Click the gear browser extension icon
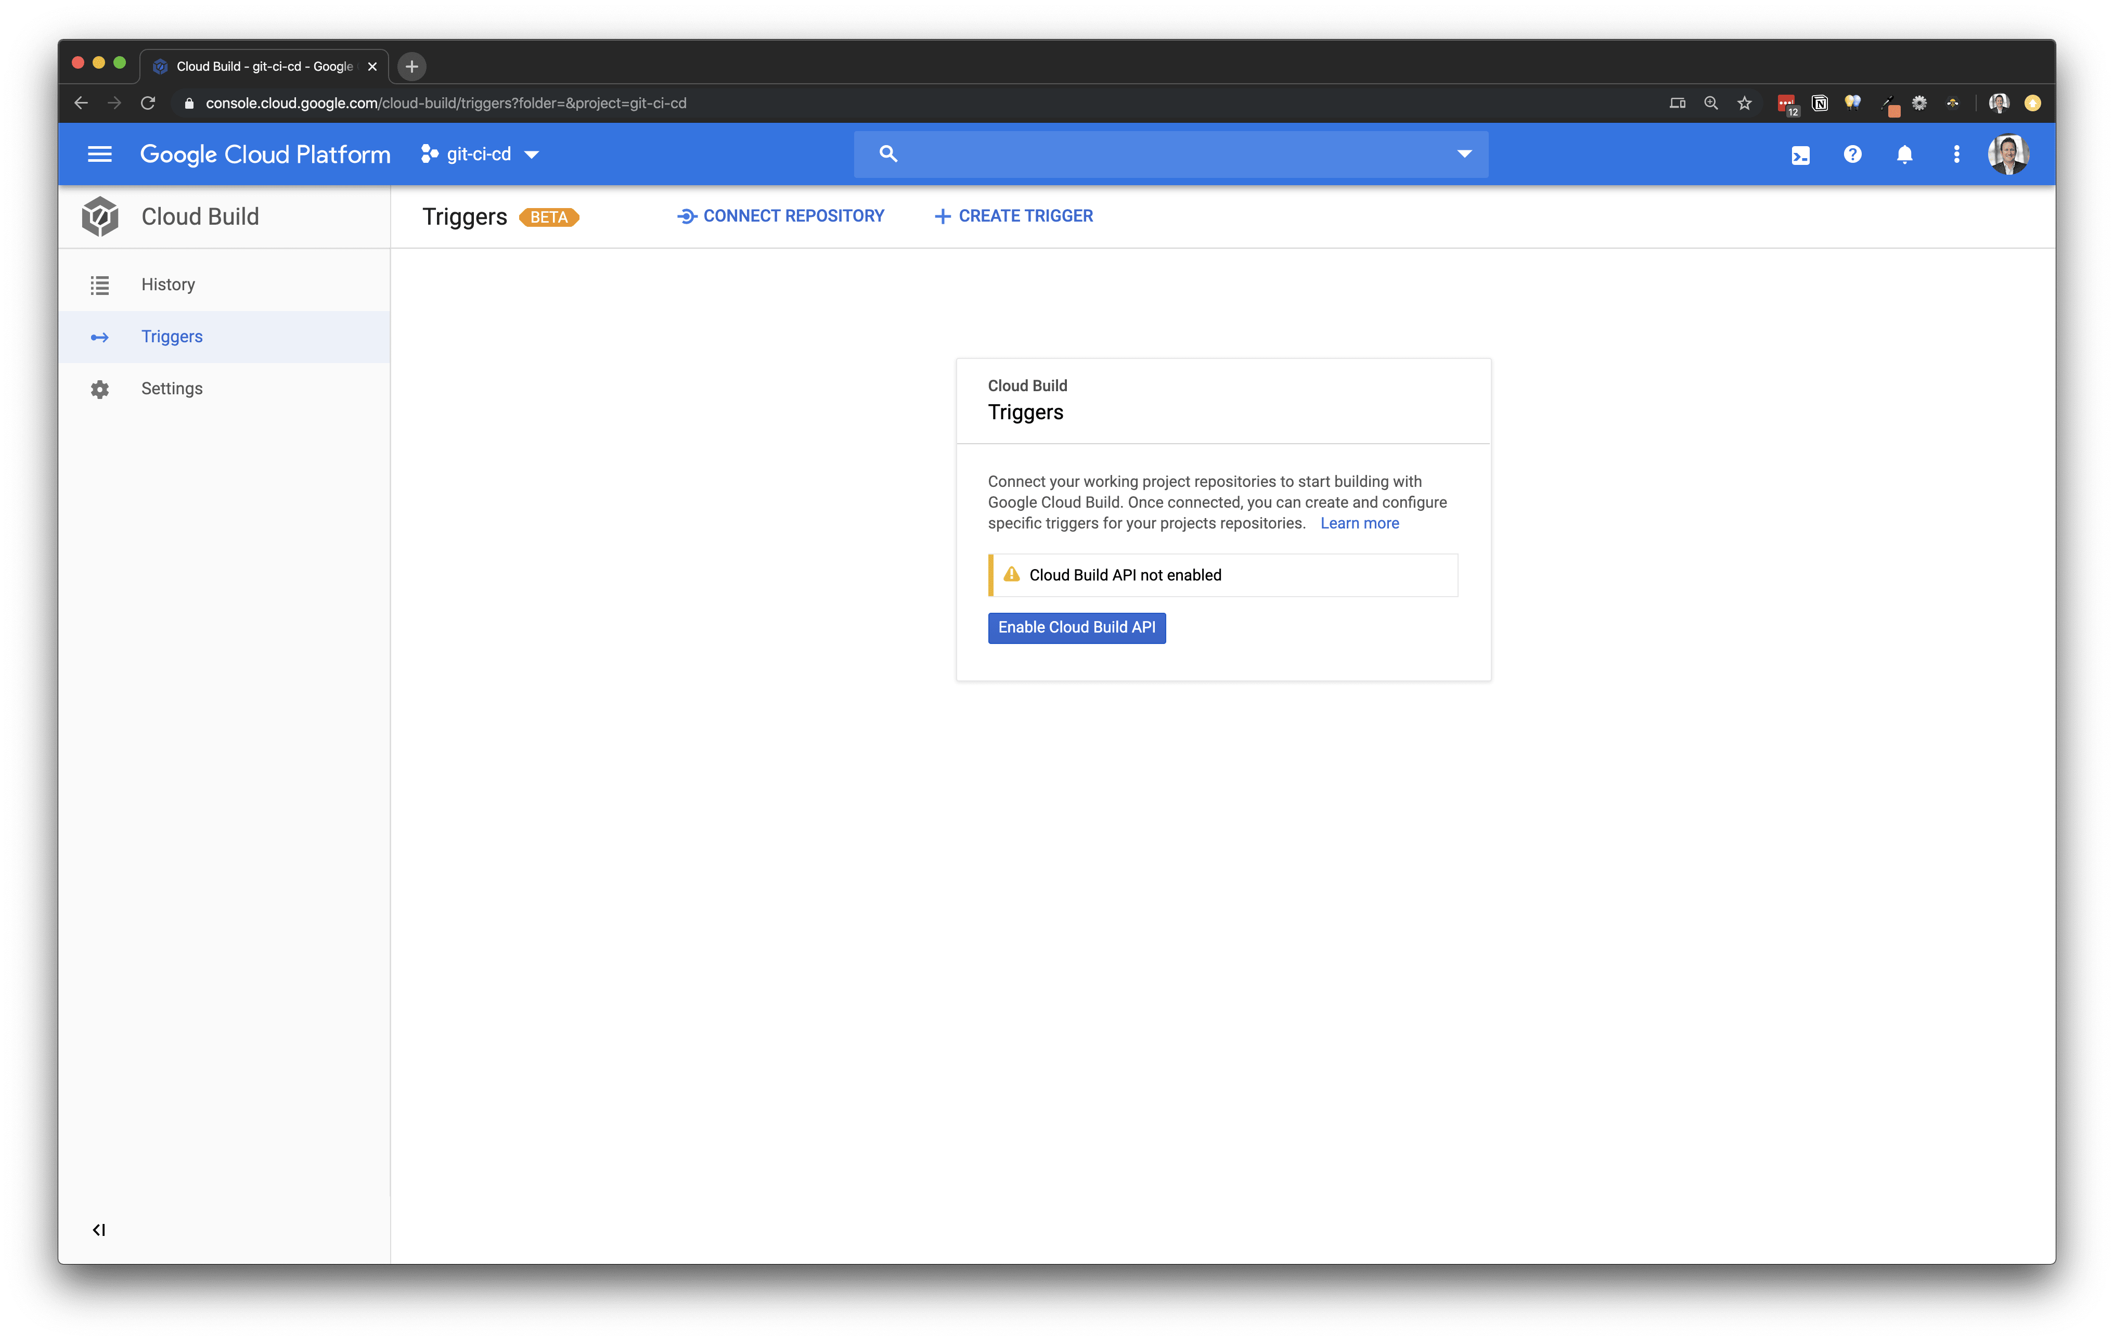2114x1341 pixels. coord(1919,104)
